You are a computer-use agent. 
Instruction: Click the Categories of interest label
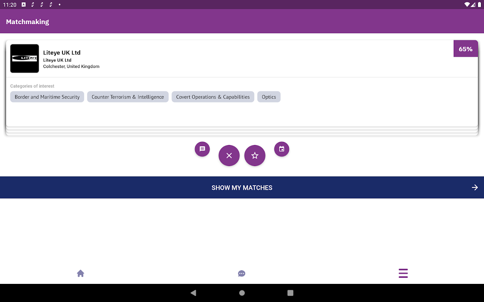[x=32, y=86]
